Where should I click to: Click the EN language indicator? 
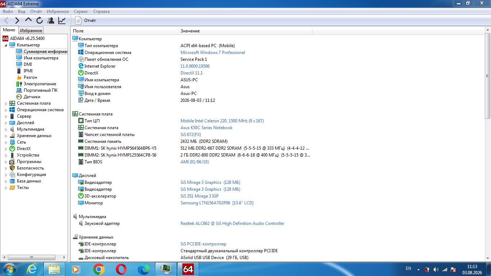[x=408, y=268]
